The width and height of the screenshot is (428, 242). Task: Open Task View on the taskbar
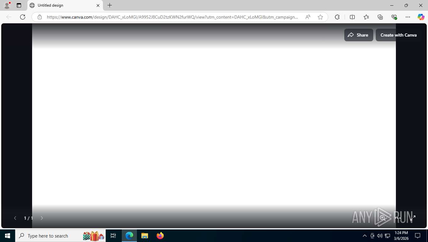click(113, 236)
